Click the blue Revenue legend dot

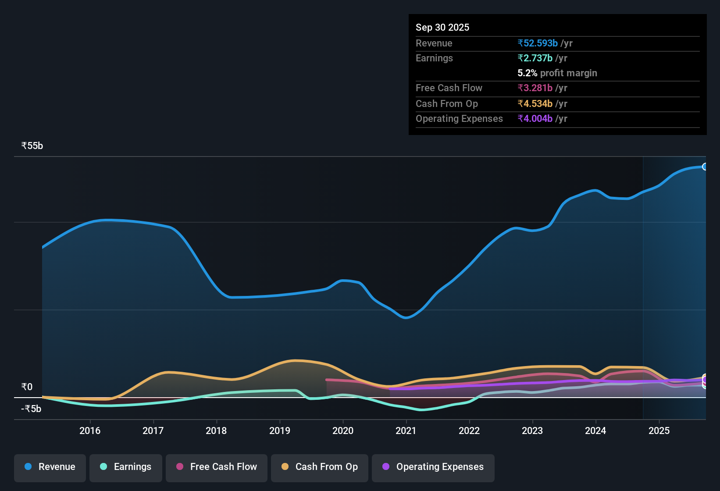(x=28, y=466)
